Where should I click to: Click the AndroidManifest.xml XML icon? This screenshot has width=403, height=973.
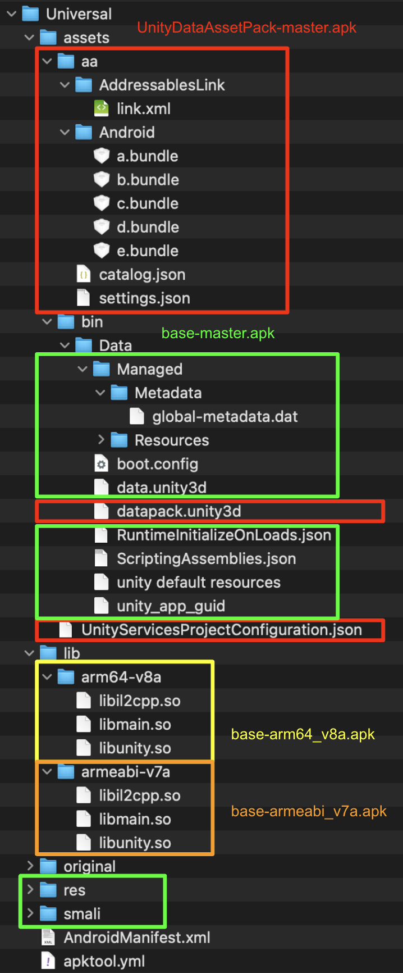(48, 936)
